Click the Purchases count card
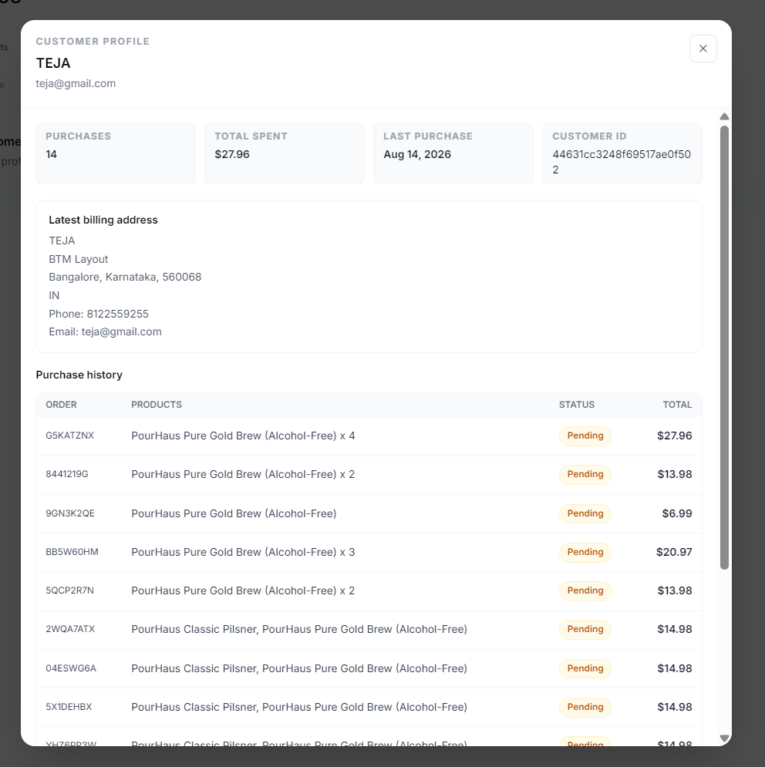This screenshot has width=765, height=767. point(116,153)
